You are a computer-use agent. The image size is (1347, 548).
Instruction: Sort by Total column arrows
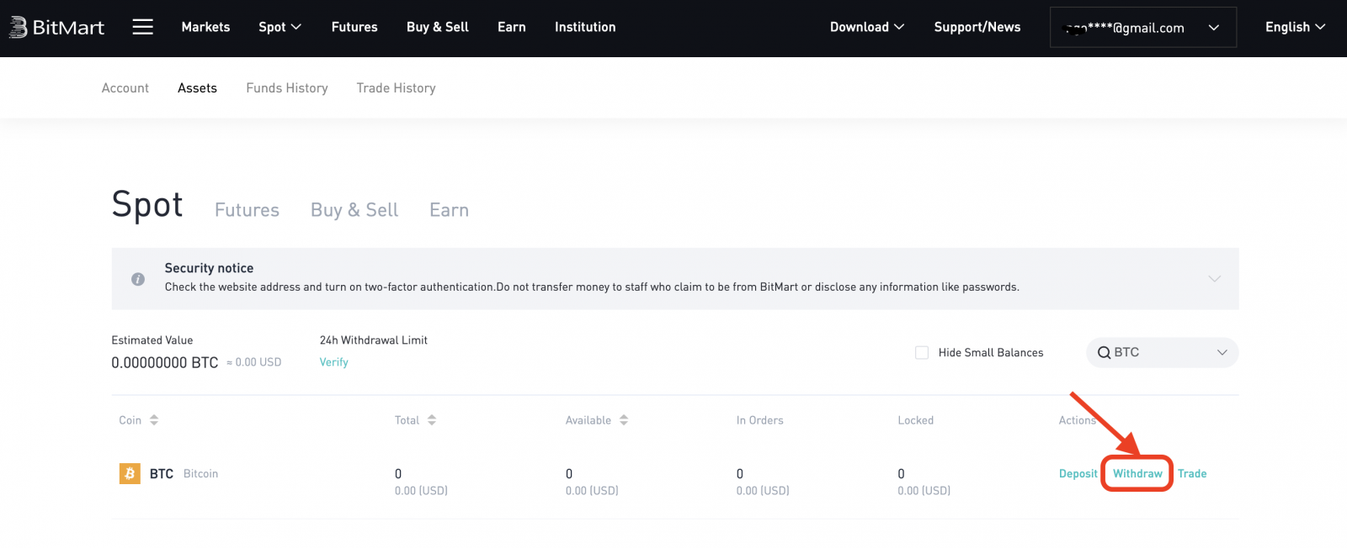click(x=432, y=420)
